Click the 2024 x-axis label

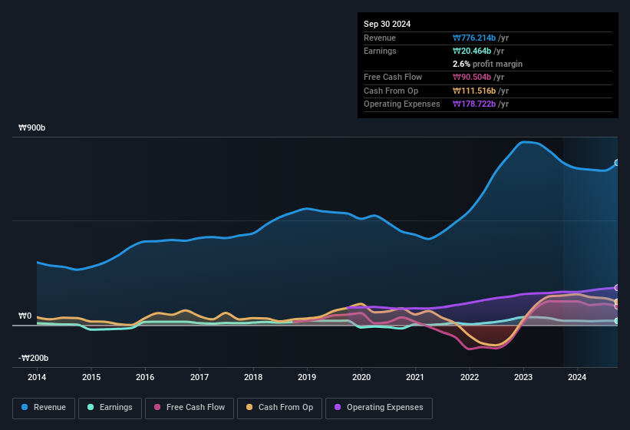(x=577, y=377)
